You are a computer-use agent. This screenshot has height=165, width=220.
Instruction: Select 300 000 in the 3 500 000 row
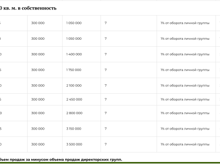(x=38, y=144)
